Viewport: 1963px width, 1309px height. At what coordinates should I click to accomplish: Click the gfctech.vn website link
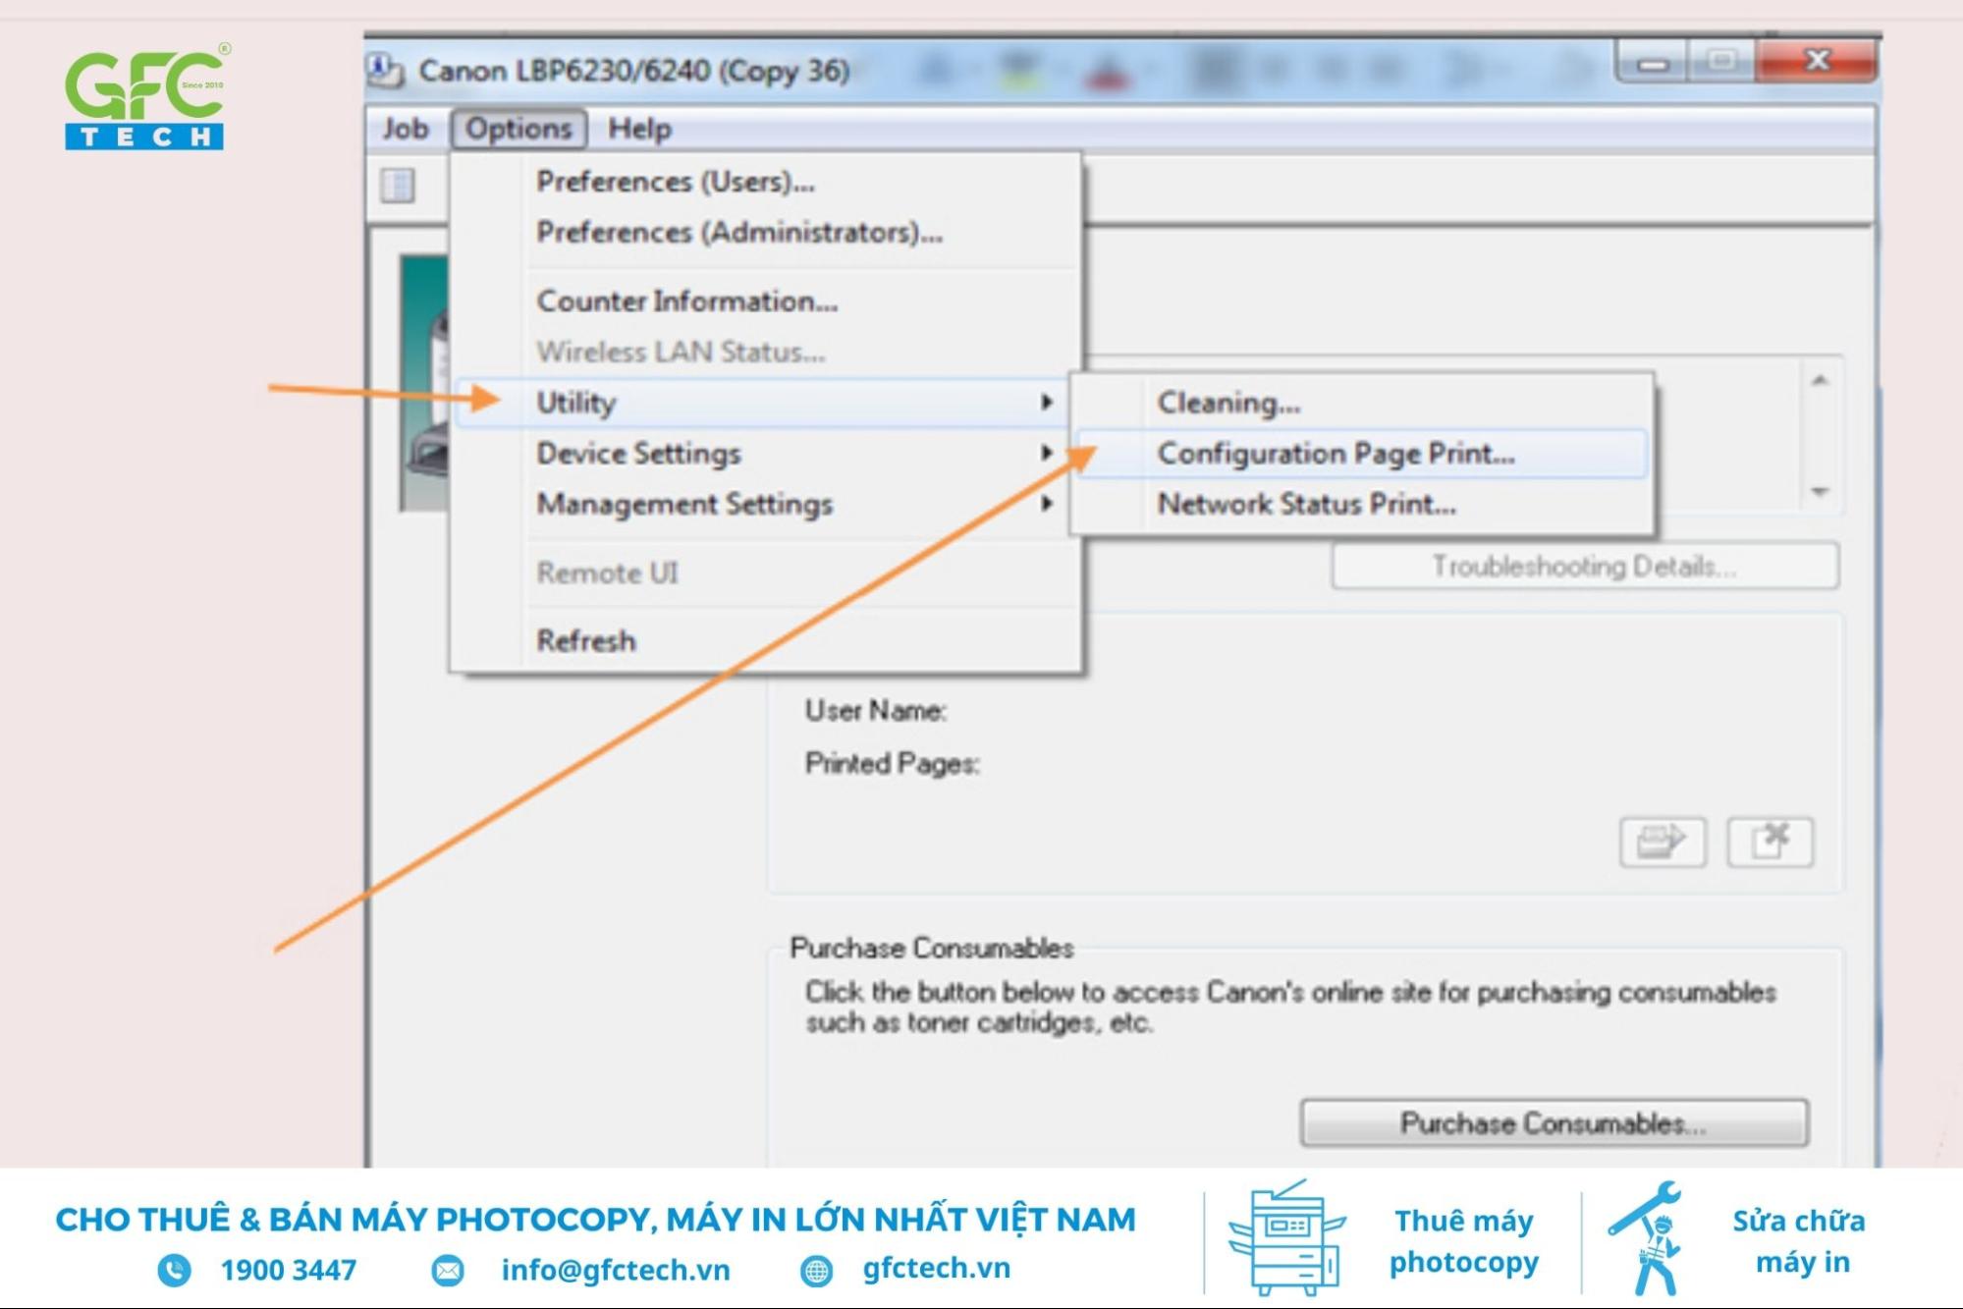[x=937, y=1269]
